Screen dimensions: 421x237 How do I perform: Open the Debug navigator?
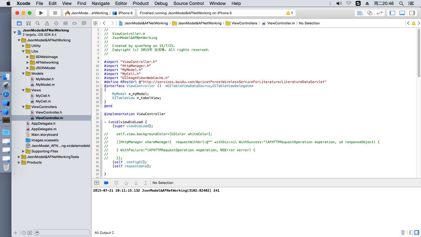click(x=65, y=23)
